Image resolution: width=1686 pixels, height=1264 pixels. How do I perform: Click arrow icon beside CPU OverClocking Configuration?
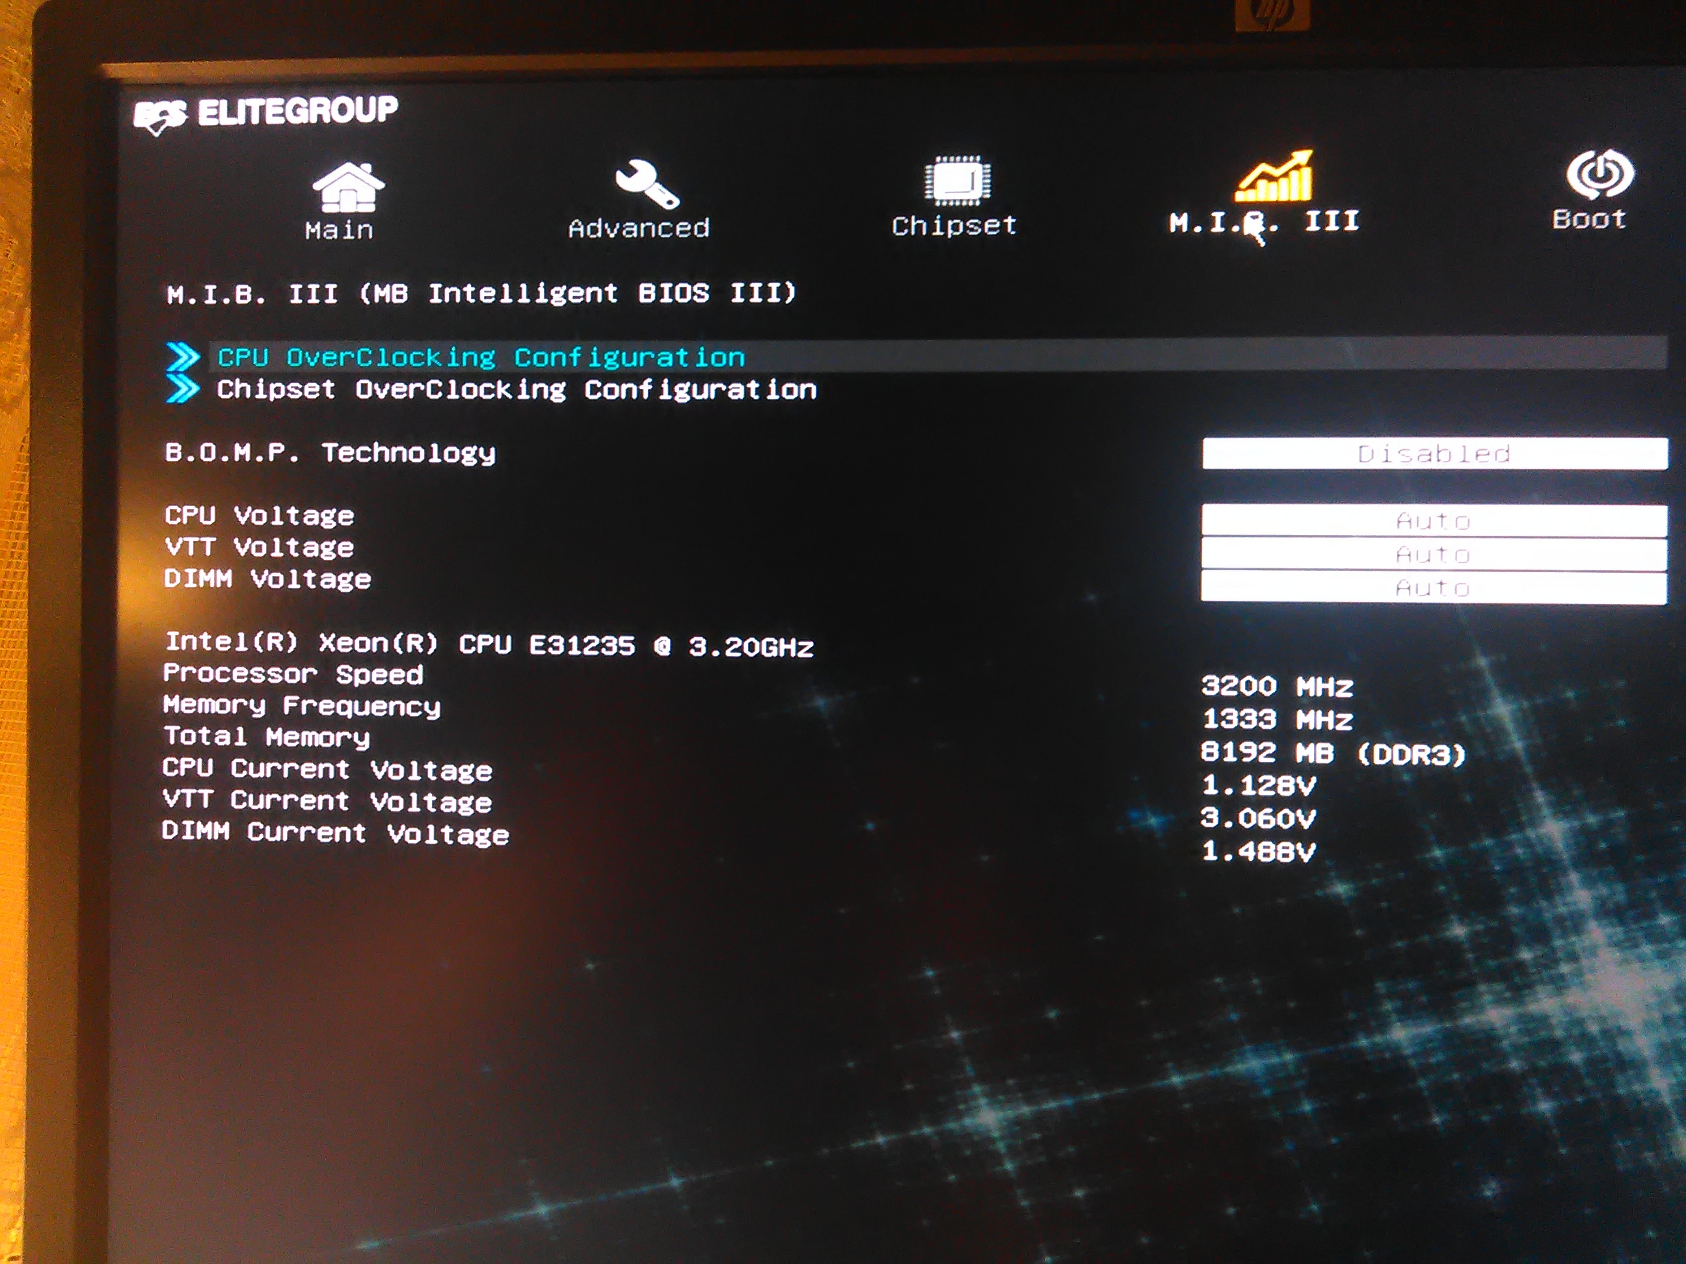click(x=183, y=356)
